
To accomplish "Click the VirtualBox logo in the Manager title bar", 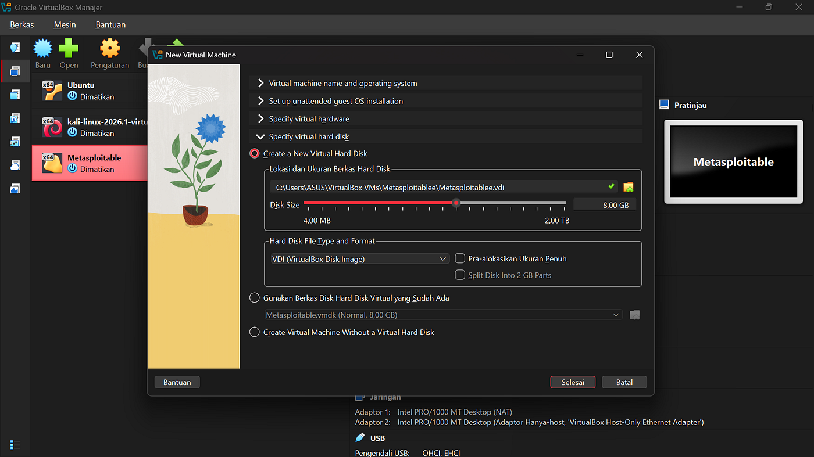I will 6,7.
